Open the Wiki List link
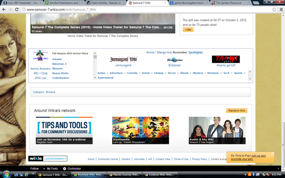 (x=41, y=78)
